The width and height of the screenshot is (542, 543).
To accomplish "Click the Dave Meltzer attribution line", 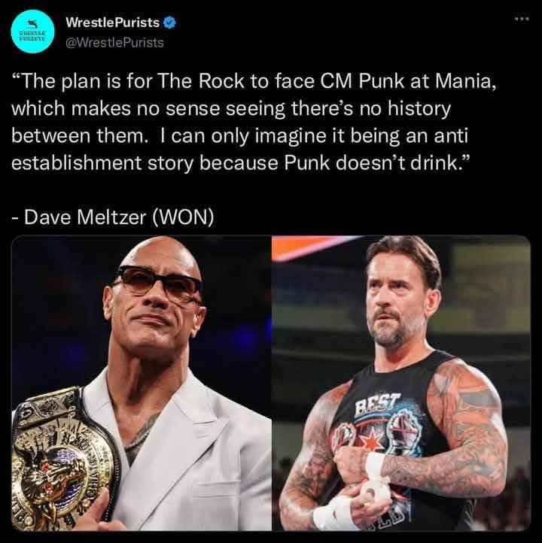I will 113,217.
